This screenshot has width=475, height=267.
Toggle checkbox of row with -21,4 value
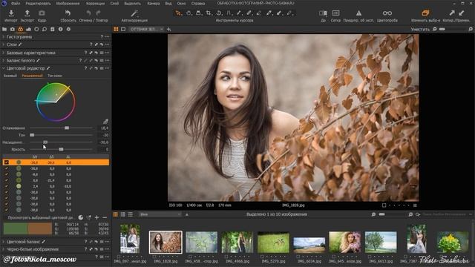coord(7,180)
